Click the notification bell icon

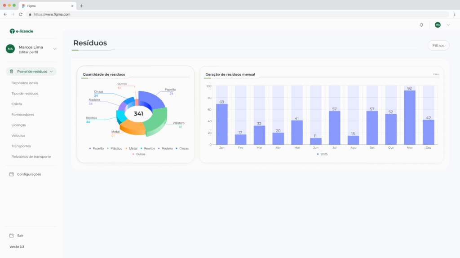[x=421, y=25]
